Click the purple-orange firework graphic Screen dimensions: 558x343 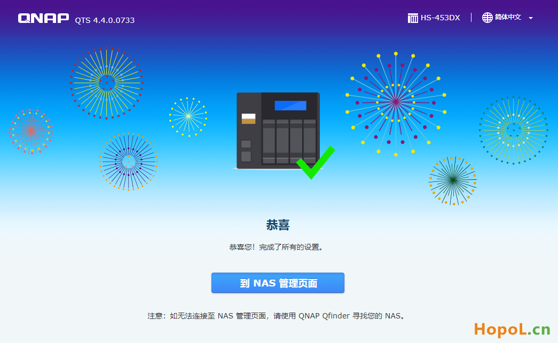tap(129, 162)
